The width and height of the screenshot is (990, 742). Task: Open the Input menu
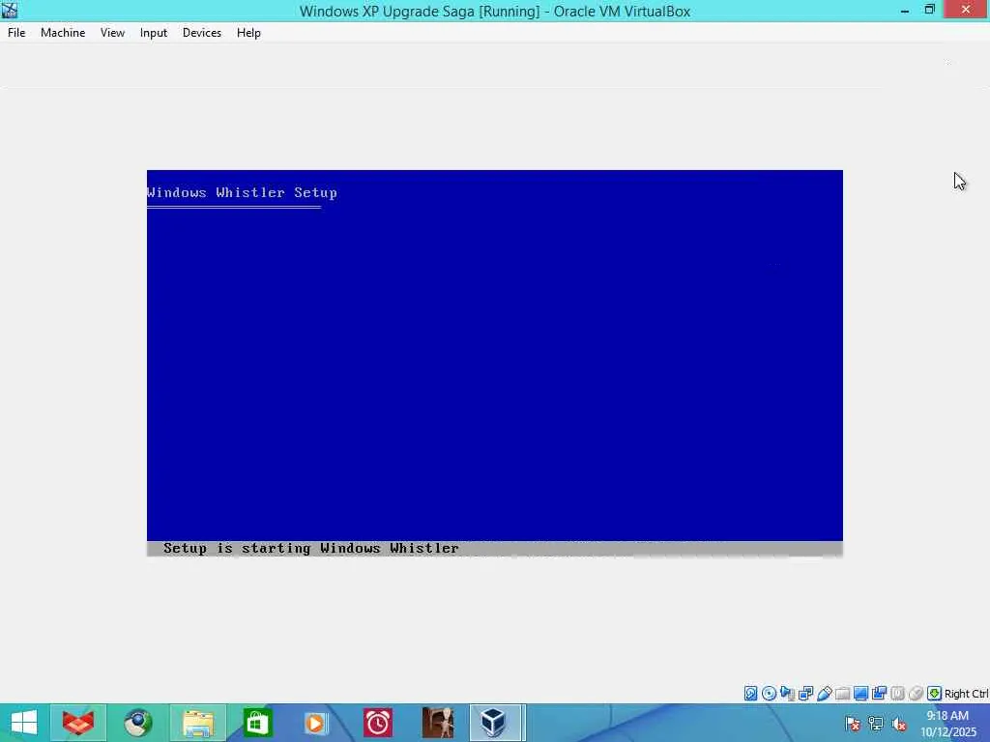(x=154, y=33)
